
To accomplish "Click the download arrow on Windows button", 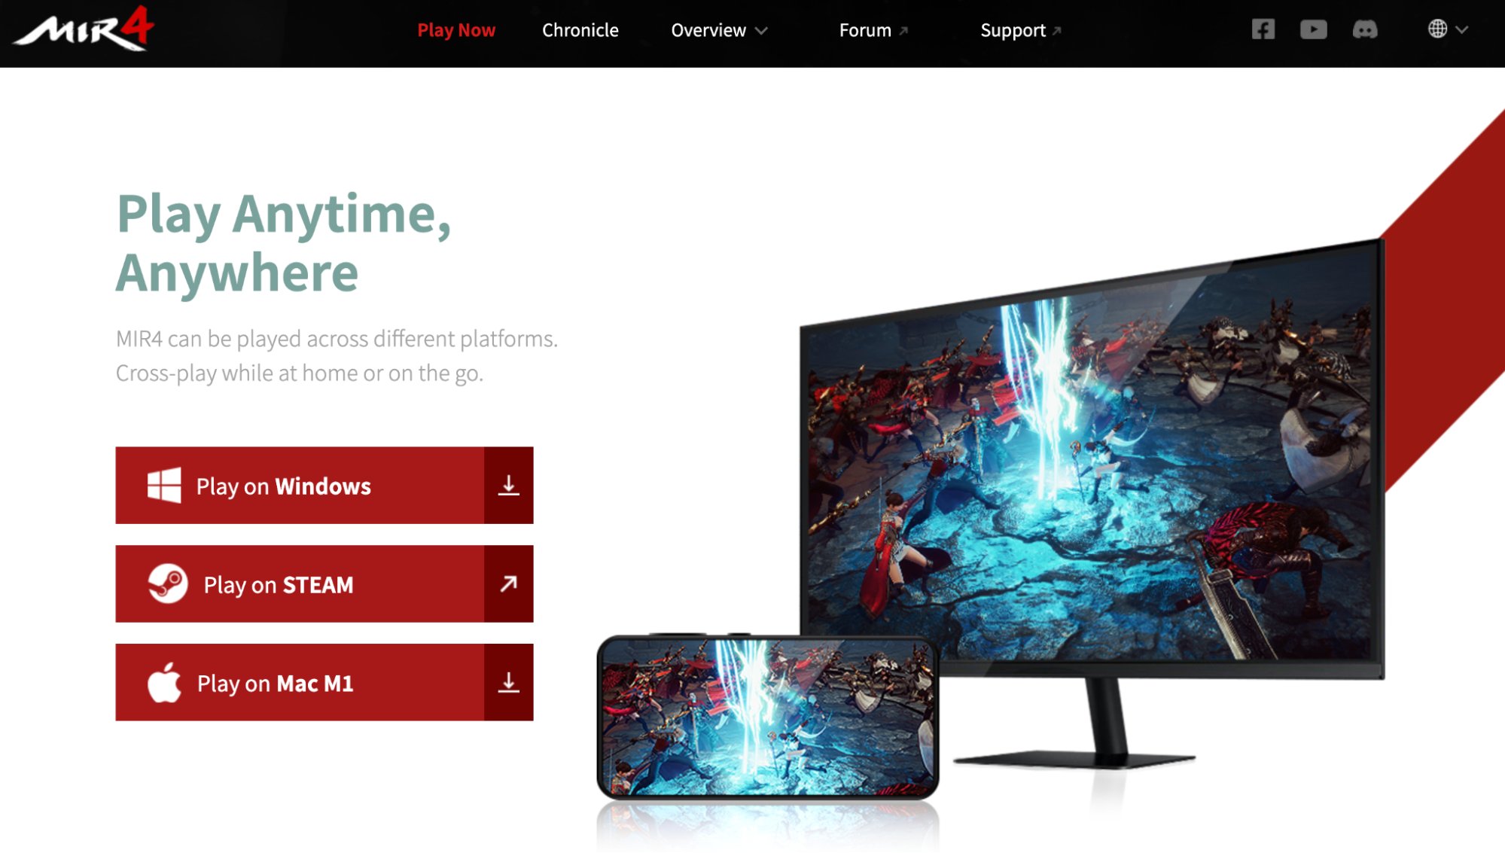I will tap(507, 486).
